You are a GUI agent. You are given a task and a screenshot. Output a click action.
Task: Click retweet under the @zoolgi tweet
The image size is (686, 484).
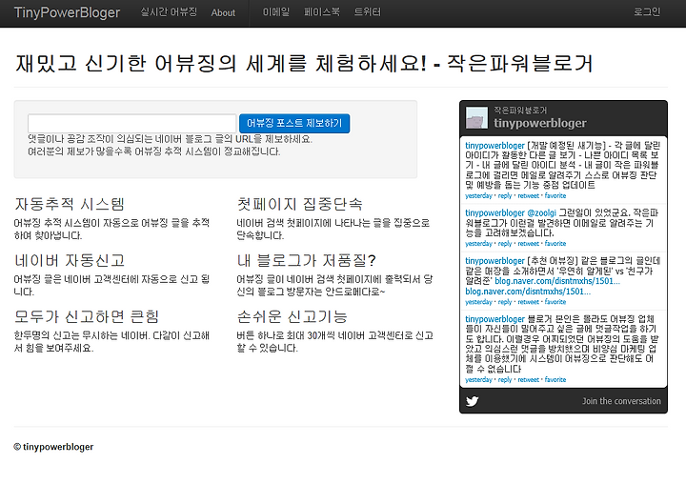point(529,243)
